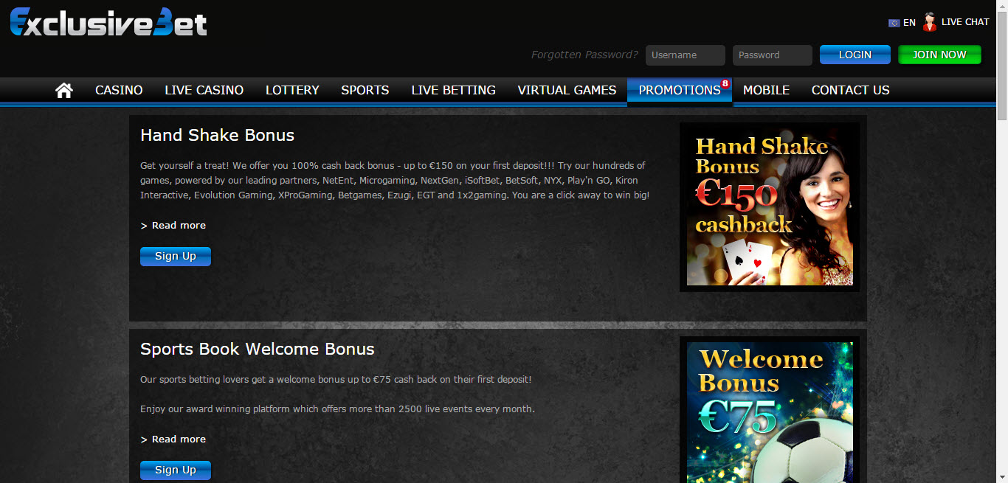The height and width of the screenshot is (483, 1008).
Task: Click the scrollbar up arrow
Action: point(1002,6)
